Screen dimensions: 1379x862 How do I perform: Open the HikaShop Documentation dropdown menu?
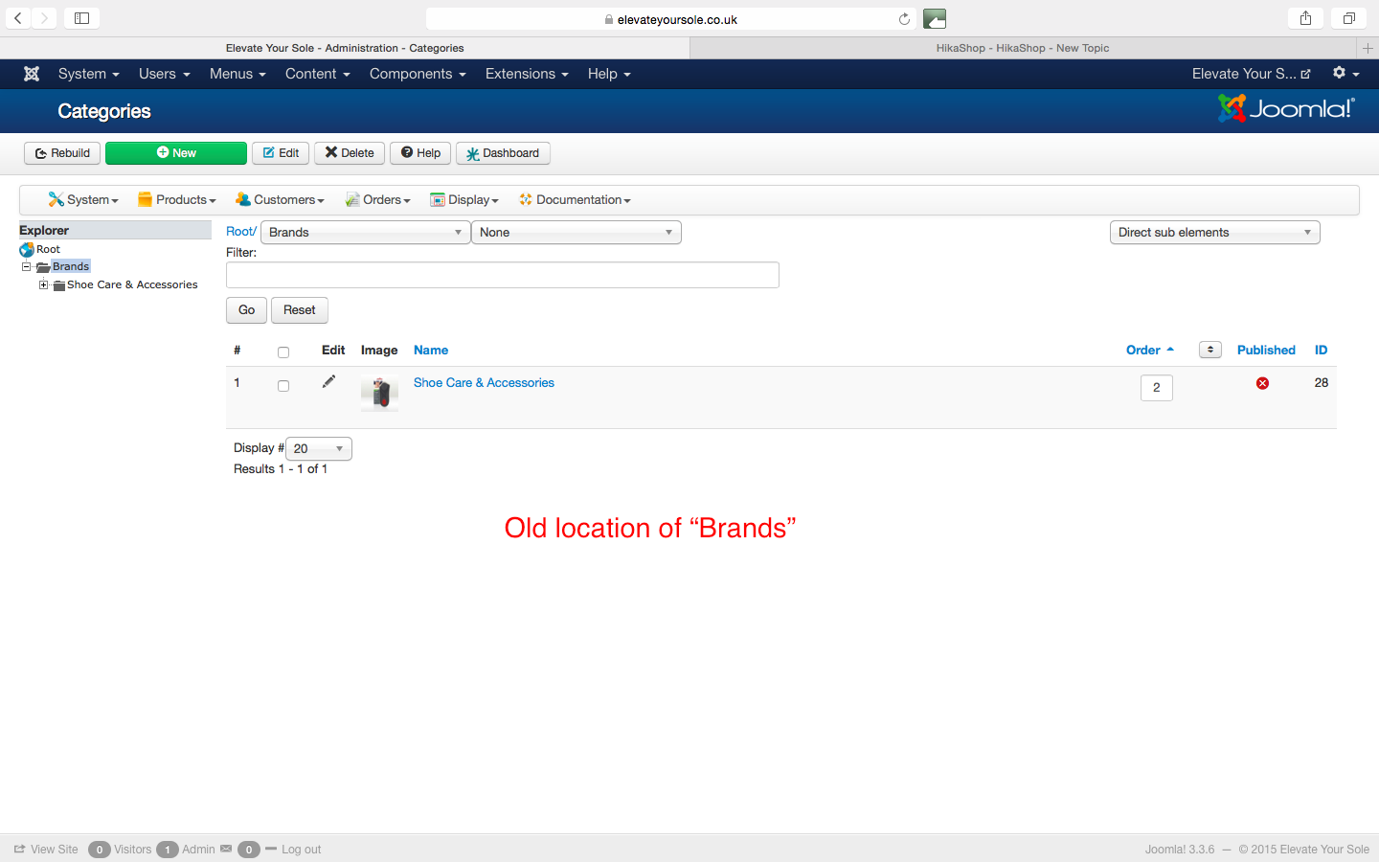pyautogui.click(x=575, y=200)
